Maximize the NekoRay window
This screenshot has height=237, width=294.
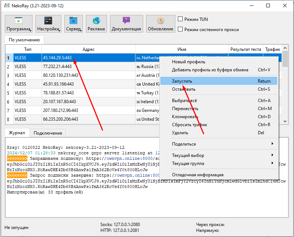268,5
